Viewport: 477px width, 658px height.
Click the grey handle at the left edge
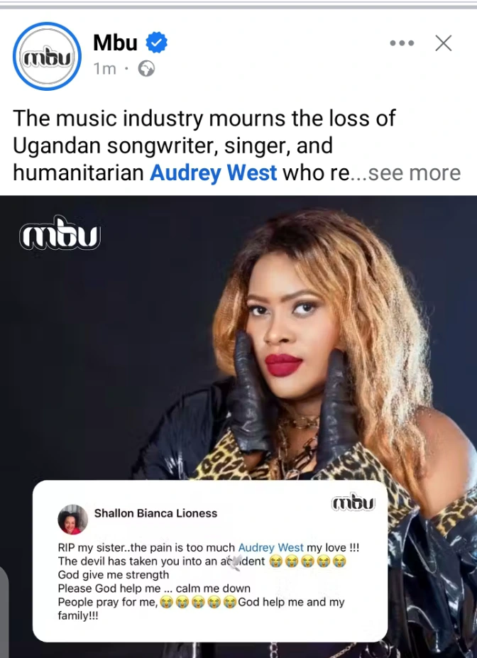[4, 609]
